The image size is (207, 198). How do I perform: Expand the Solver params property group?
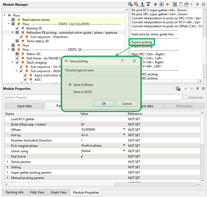[8, 162]
